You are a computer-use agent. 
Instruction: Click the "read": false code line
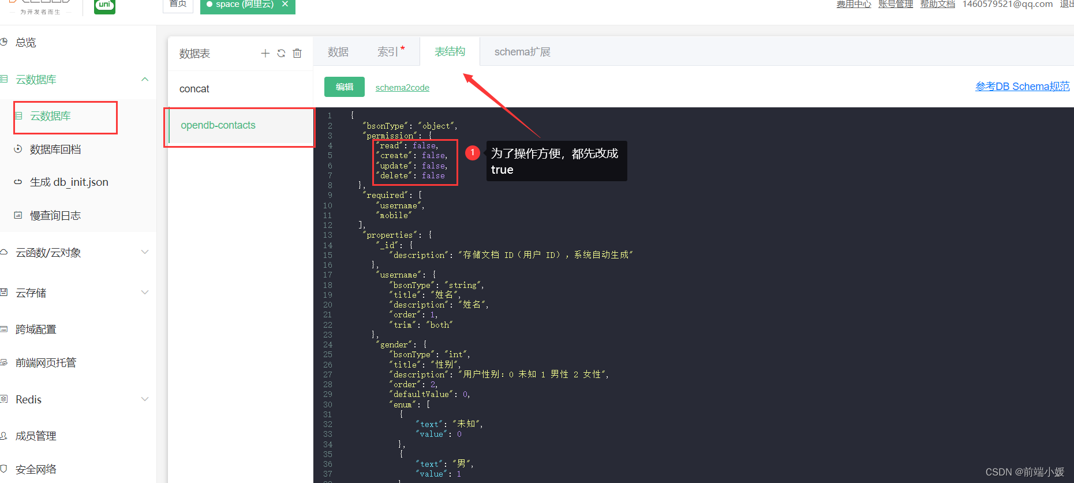(407, 146)
